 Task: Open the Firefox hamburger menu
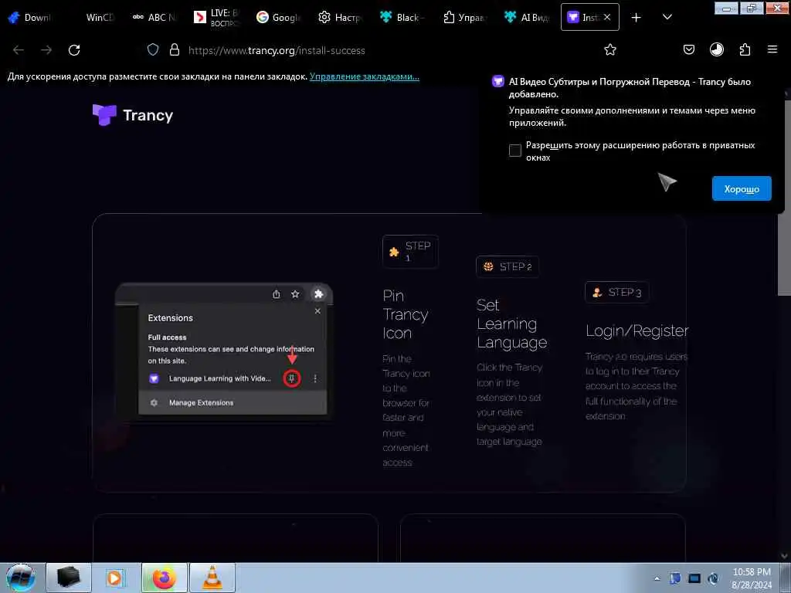pos(772,49)
